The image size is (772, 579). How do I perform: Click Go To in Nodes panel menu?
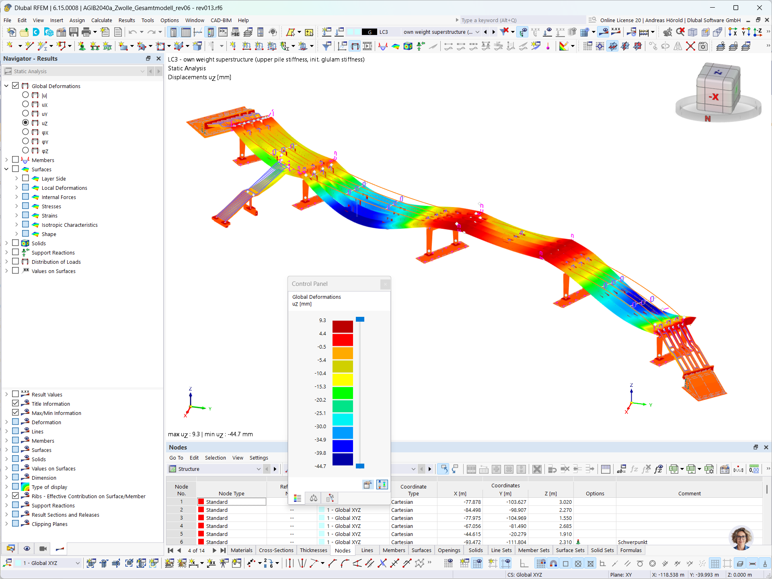(x=176, y=458)
